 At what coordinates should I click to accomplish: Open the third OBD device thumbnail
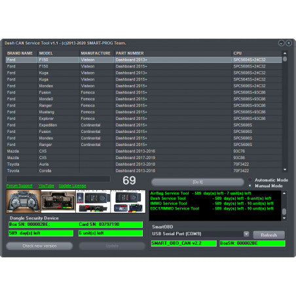click(93, 201)
